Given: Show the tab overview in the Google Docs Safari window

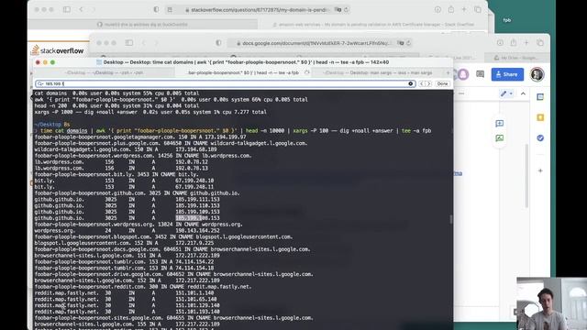Looking at the screenshot, I should pyautogui.click(x=540, y=43).
